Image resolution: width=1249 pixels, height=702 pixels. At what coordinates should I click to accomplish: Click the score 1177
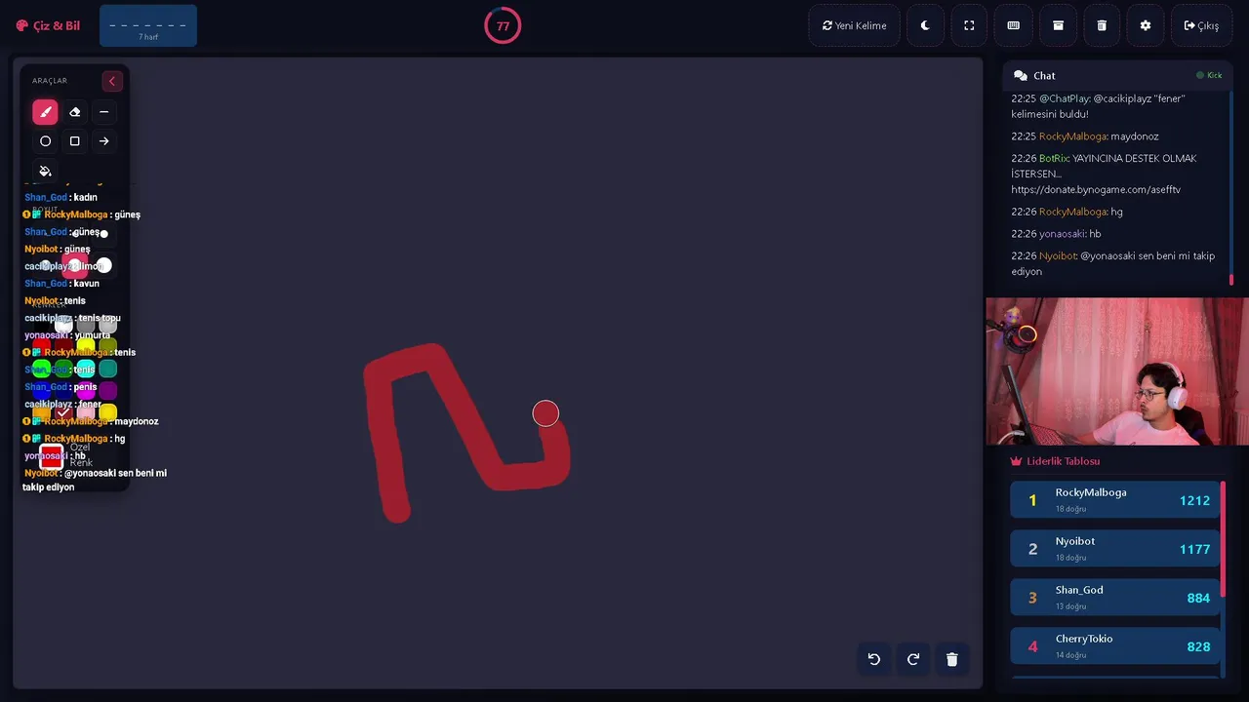(1194, 549)
